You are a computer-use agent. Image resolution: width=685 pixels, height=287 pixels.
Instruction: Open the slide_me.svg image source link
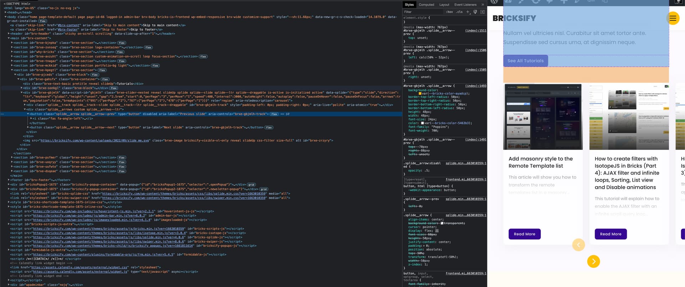pyautogui.click(x=95, y=141)
